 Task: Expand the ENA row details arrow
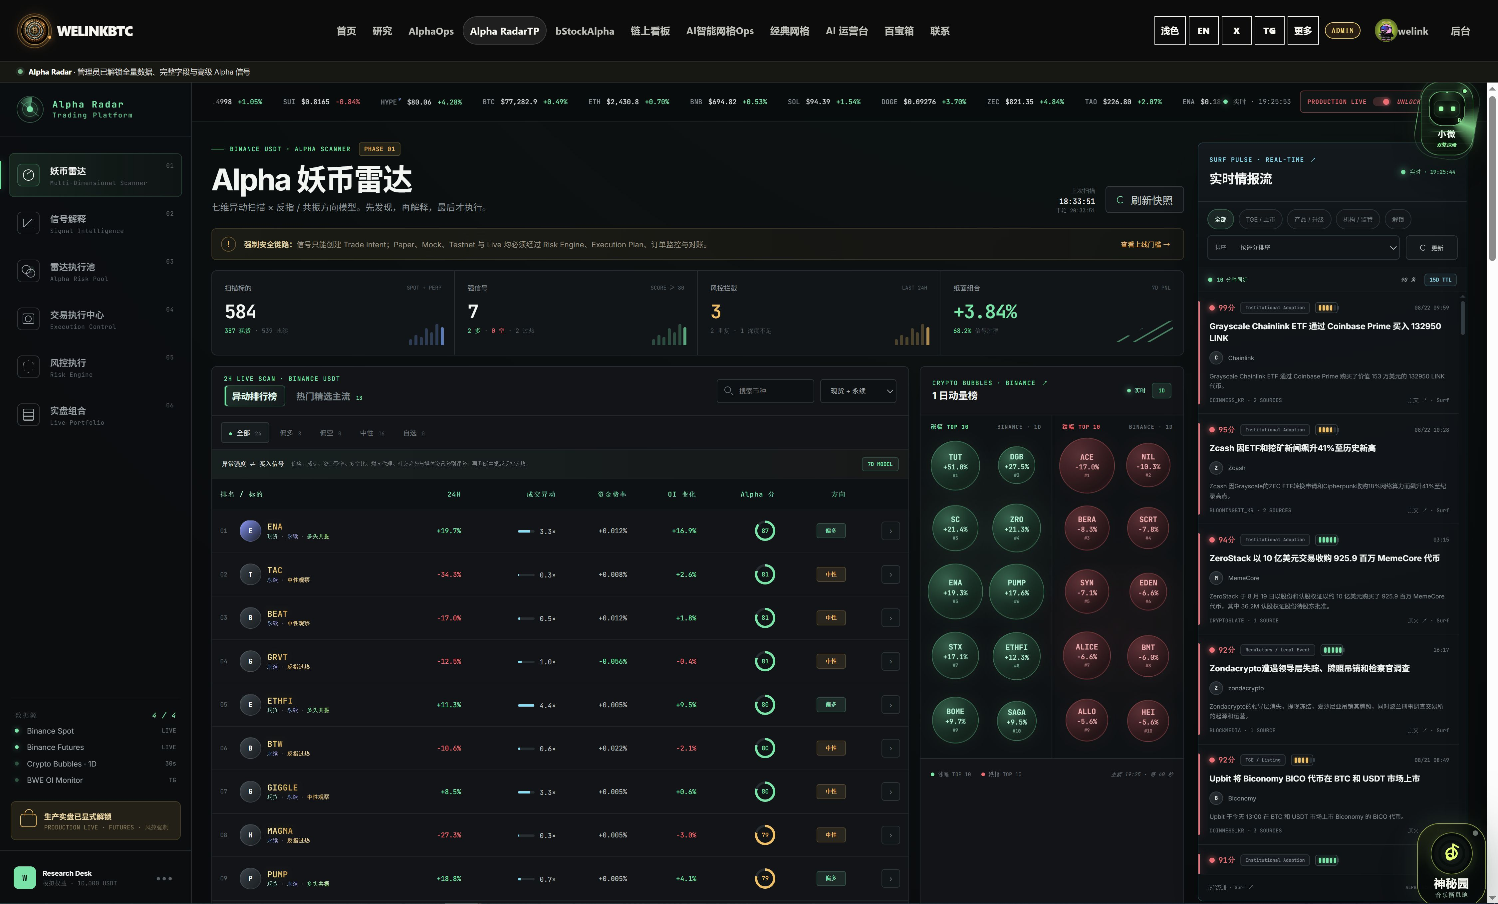[891, 531]
